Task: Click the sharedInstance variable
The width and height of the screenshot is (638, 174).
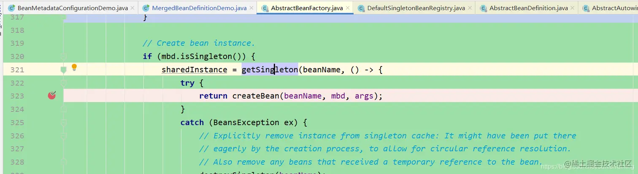Action: tap(195, 70)
